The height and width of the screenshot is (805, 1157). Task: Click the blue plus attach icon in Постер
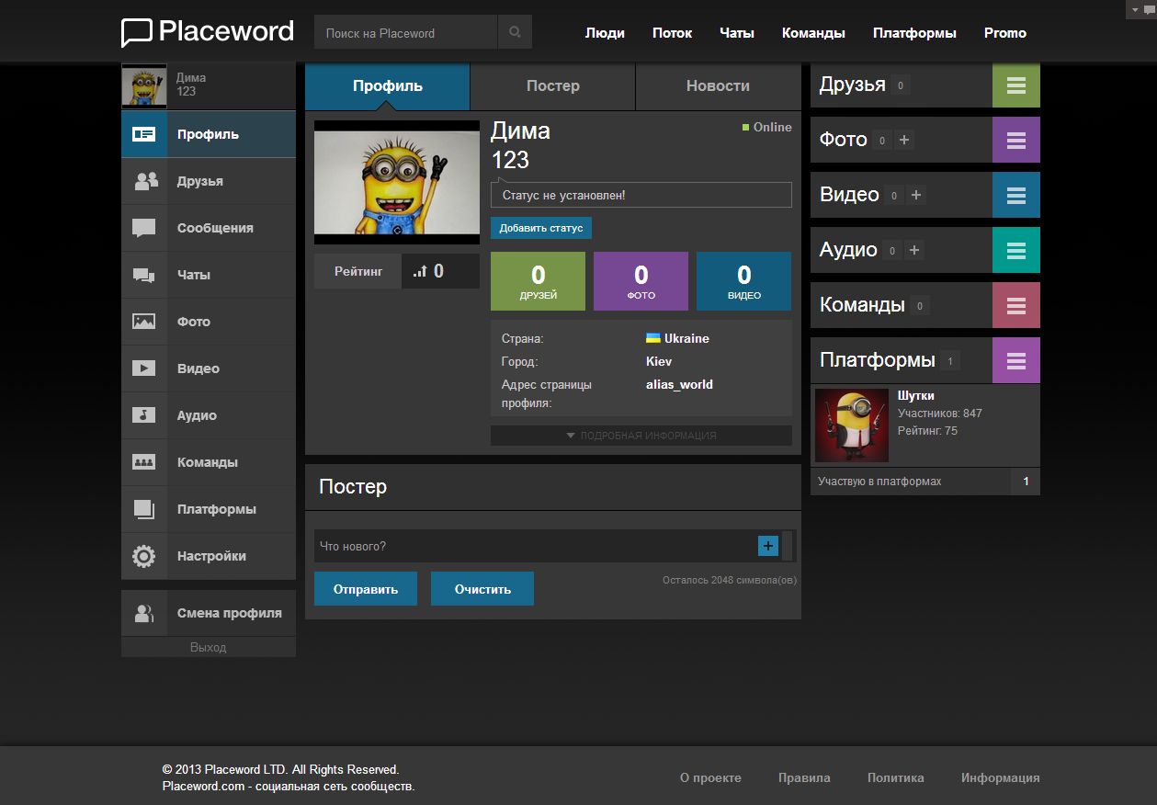click(x=768, y=546)
